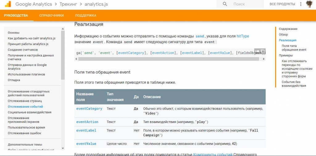Viewport: 316px width, 156px height.
Task: Click eventCategory link in code signature
Action: pyautogui.click(x=131, y=53)
